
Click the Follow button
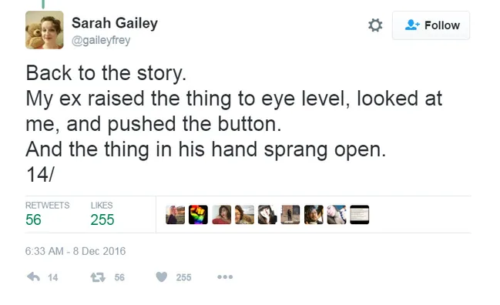[x=431, y=25]
